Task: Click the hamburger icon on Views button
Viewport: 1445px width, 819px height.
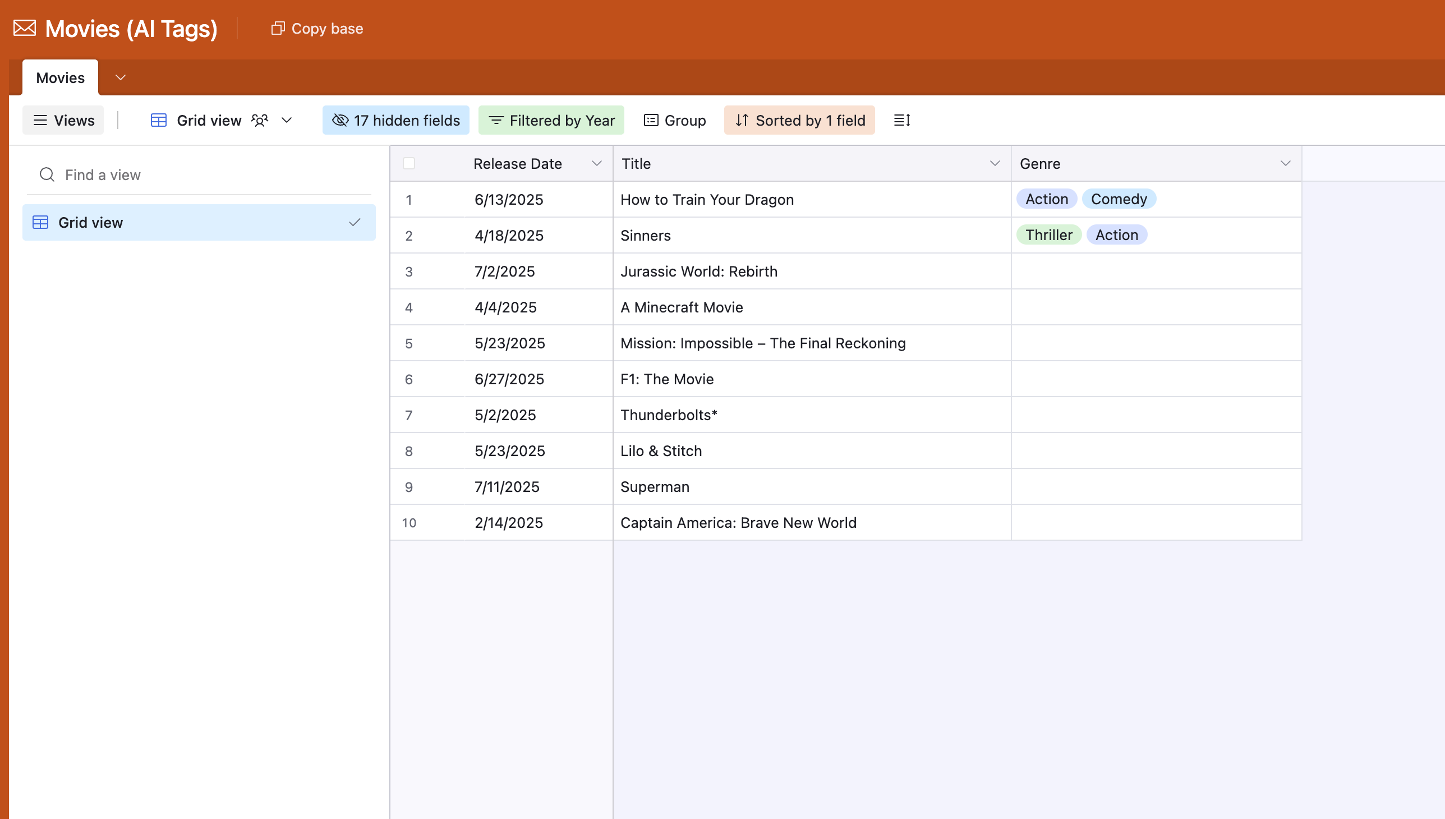Action: (x=40, y=121)
